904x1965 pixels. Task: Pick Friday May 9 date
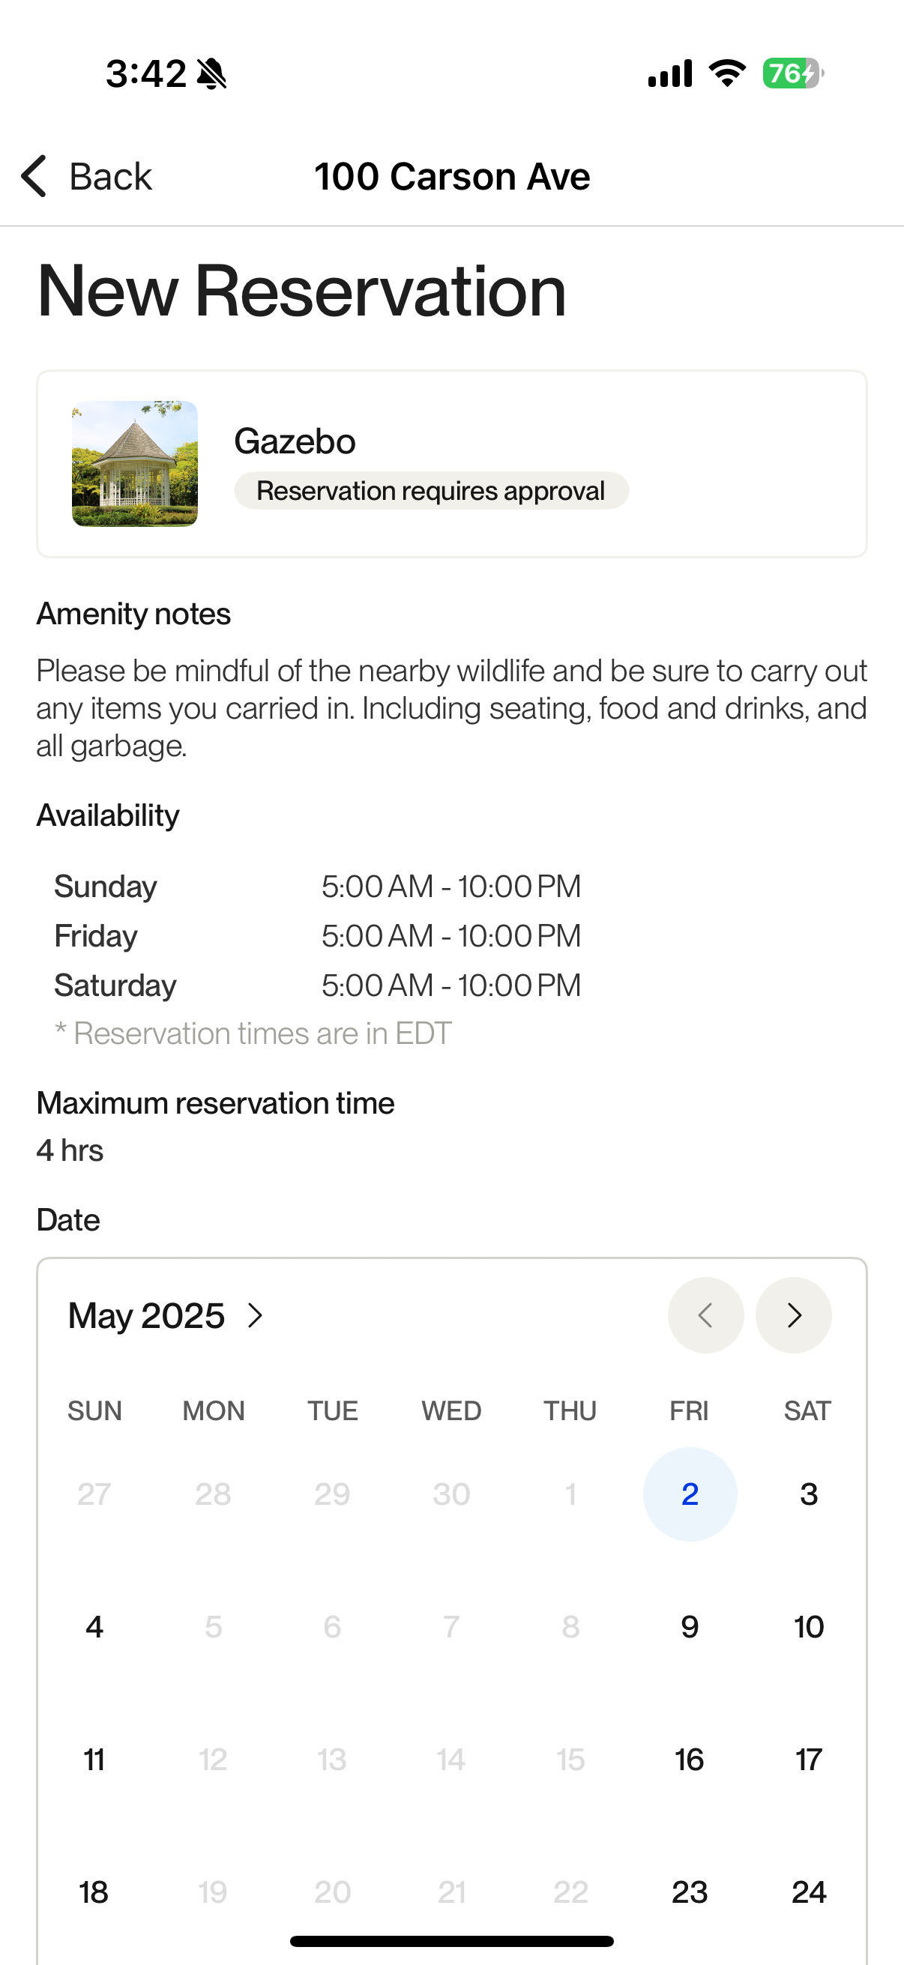[690, 1626]
